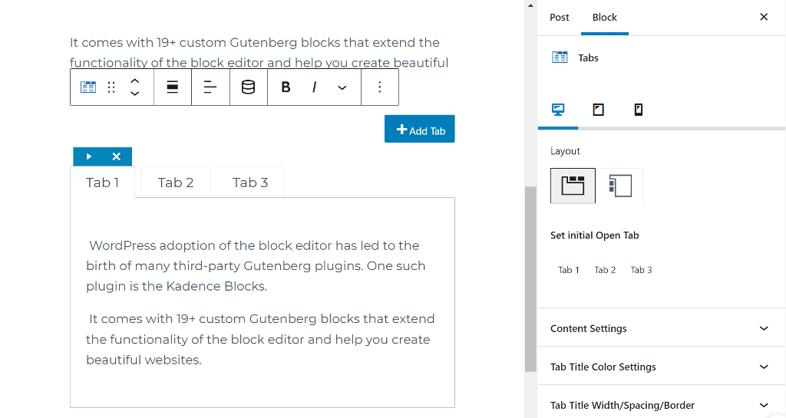Screen dimensions: 786x418
Task: Open the Post tab in sidebar
Action: pos(560,17)
